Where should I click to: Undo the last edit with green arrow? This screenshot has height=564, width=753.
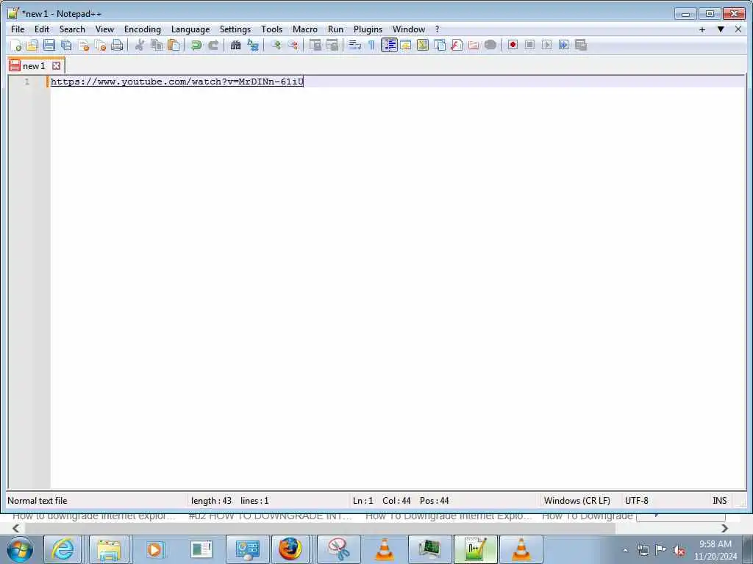196,45
